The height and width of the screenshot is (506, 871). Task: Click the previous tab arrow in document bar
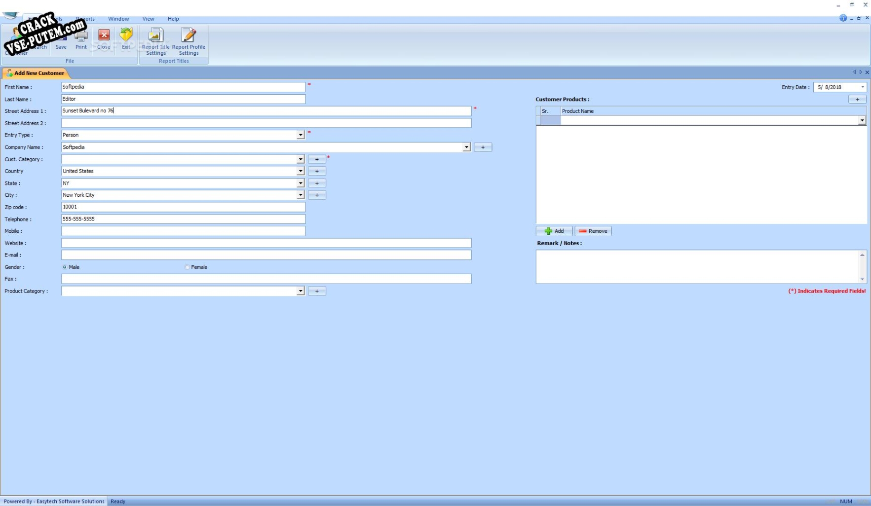855,72
